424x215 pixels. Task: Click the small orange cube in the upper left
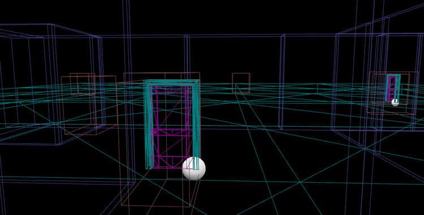pyautogui.click(x=83, y=84)
